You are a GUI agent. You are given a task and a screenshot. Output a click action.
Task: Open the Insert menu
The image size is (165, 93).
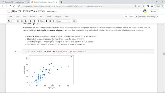tap(32, 17)
